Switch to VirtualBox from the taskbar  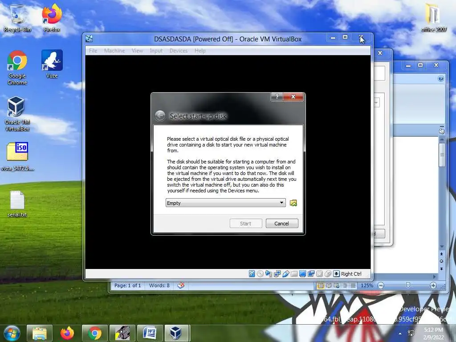177,333
